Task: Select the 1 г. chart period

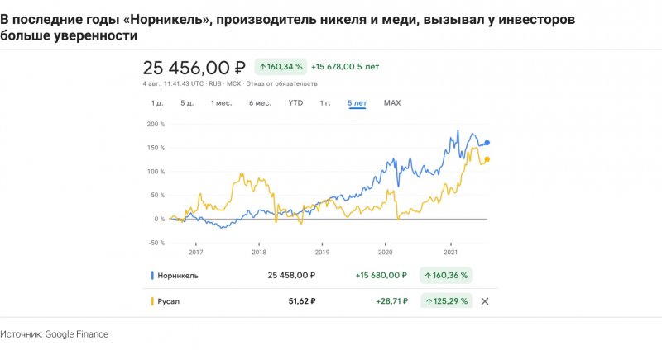Action: click(x=325, y=103)
